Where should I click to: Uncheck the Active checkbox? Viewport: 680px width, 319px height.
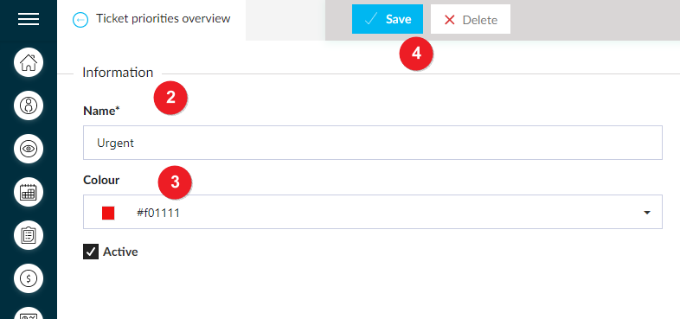pos(91,252)
